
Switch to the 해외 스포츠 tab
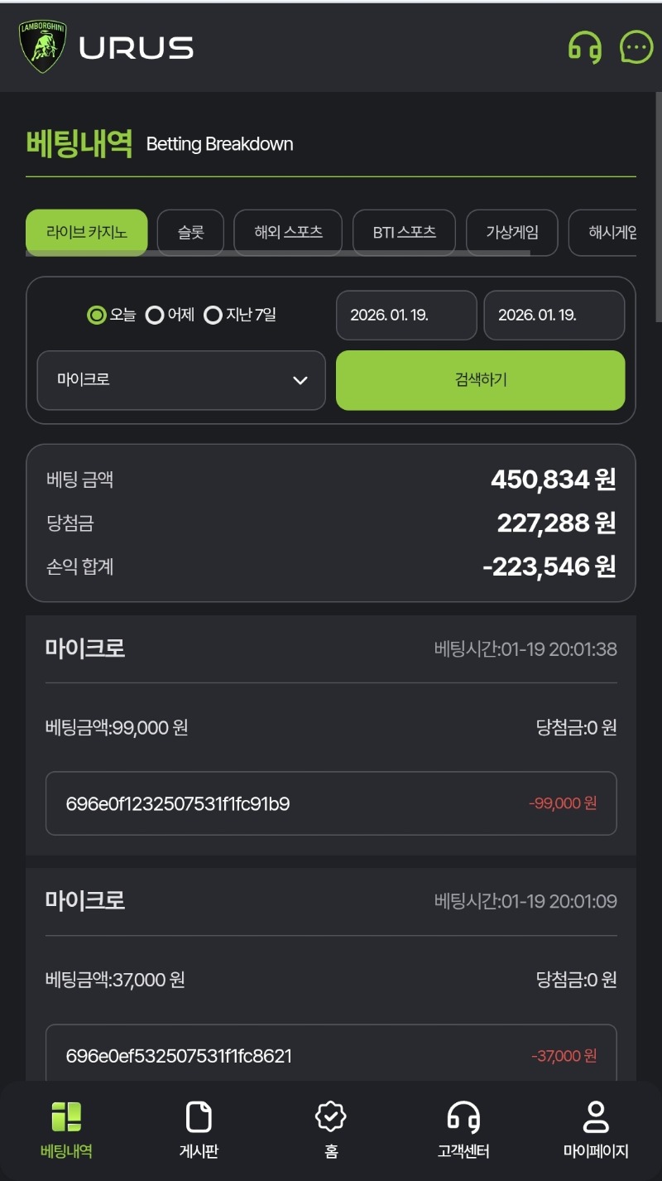tap(288, 233)
